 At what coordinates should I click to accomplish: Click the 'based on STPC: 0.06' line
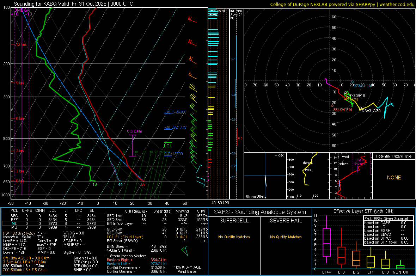coord(386,238)
